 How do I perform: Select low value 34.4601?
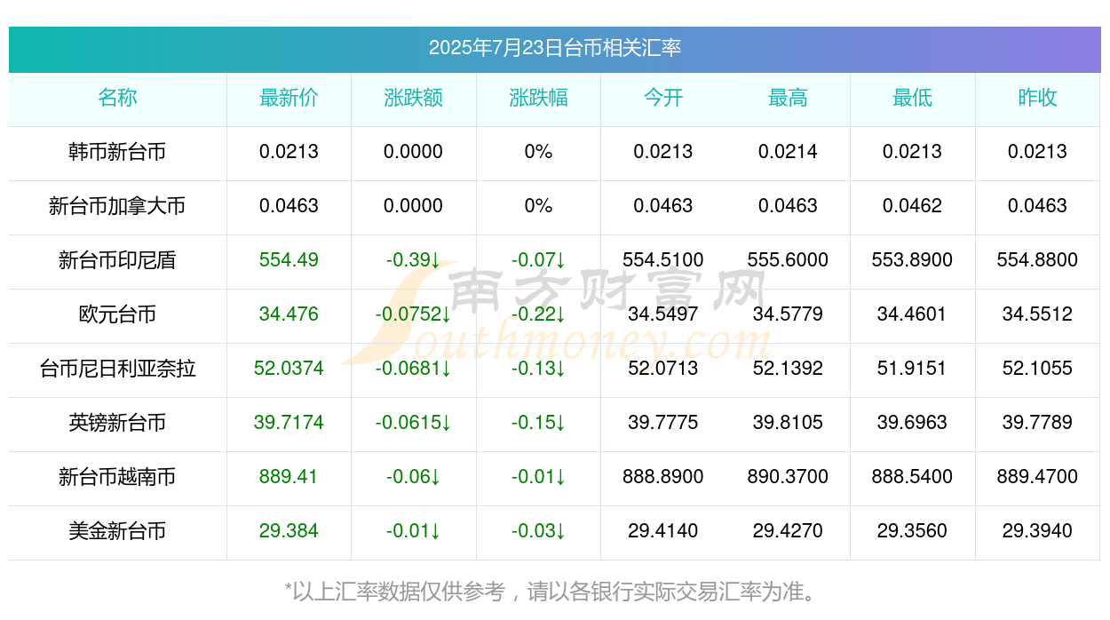click(912, 314)
